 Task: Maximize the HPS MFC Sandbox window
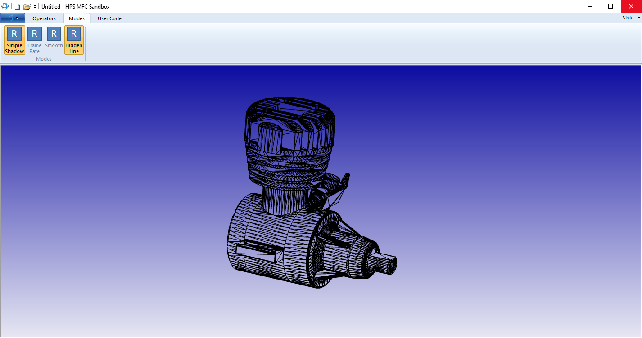[x=610, y=6]
